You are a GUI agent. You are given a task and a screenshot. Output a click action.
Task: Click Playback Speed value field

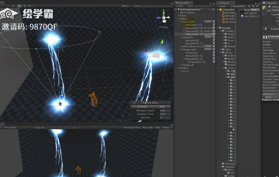(165, 110)
